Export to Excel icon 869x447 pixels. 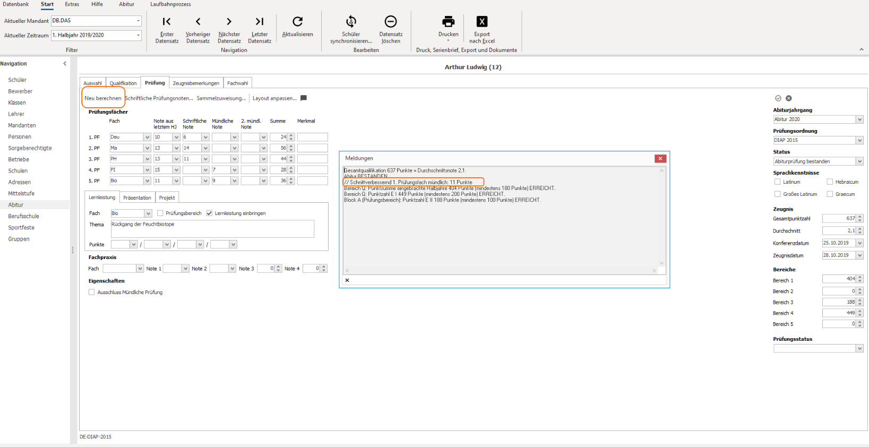[x=482, y=21]
